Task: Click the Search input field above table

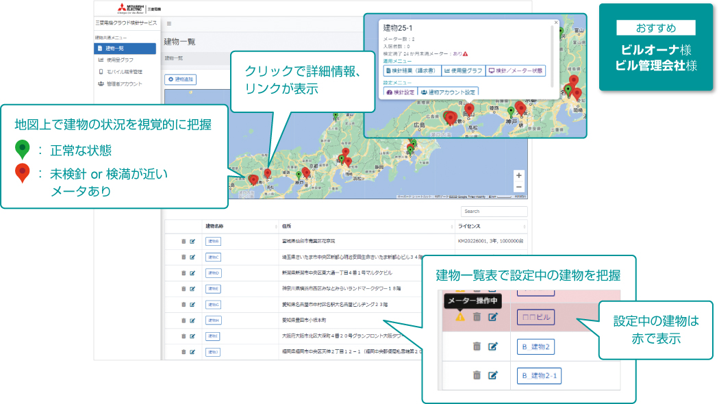Action: pos(494,212)
